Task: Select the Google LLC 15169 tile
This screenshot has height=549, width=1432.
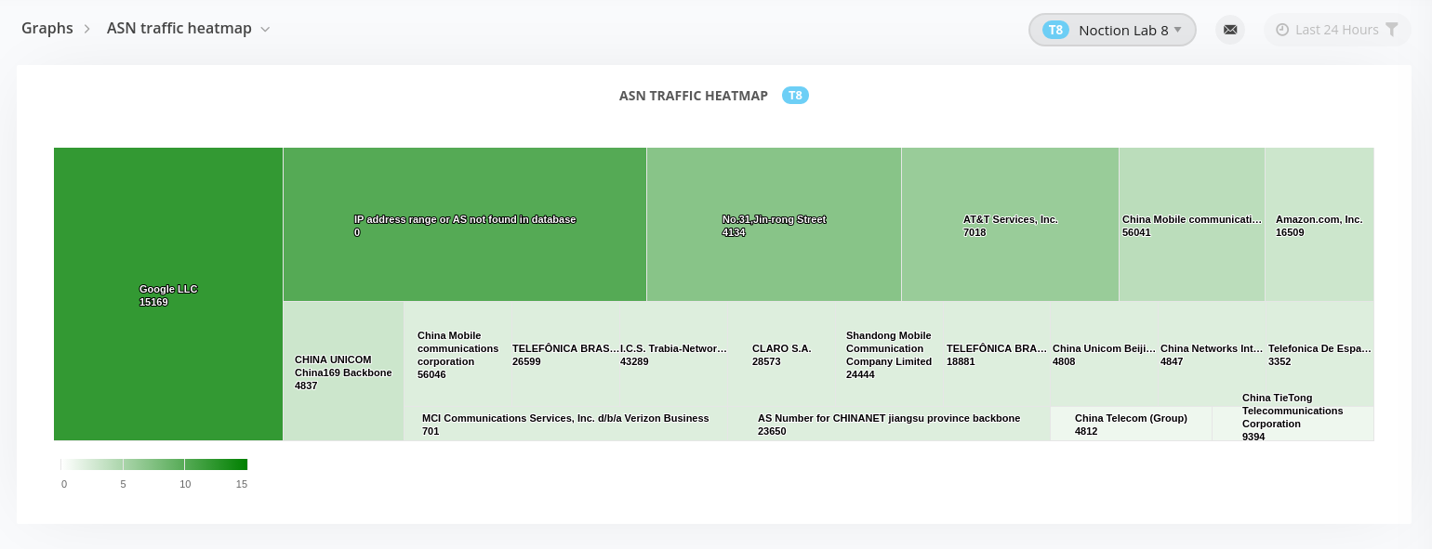Action: [168, 294]
